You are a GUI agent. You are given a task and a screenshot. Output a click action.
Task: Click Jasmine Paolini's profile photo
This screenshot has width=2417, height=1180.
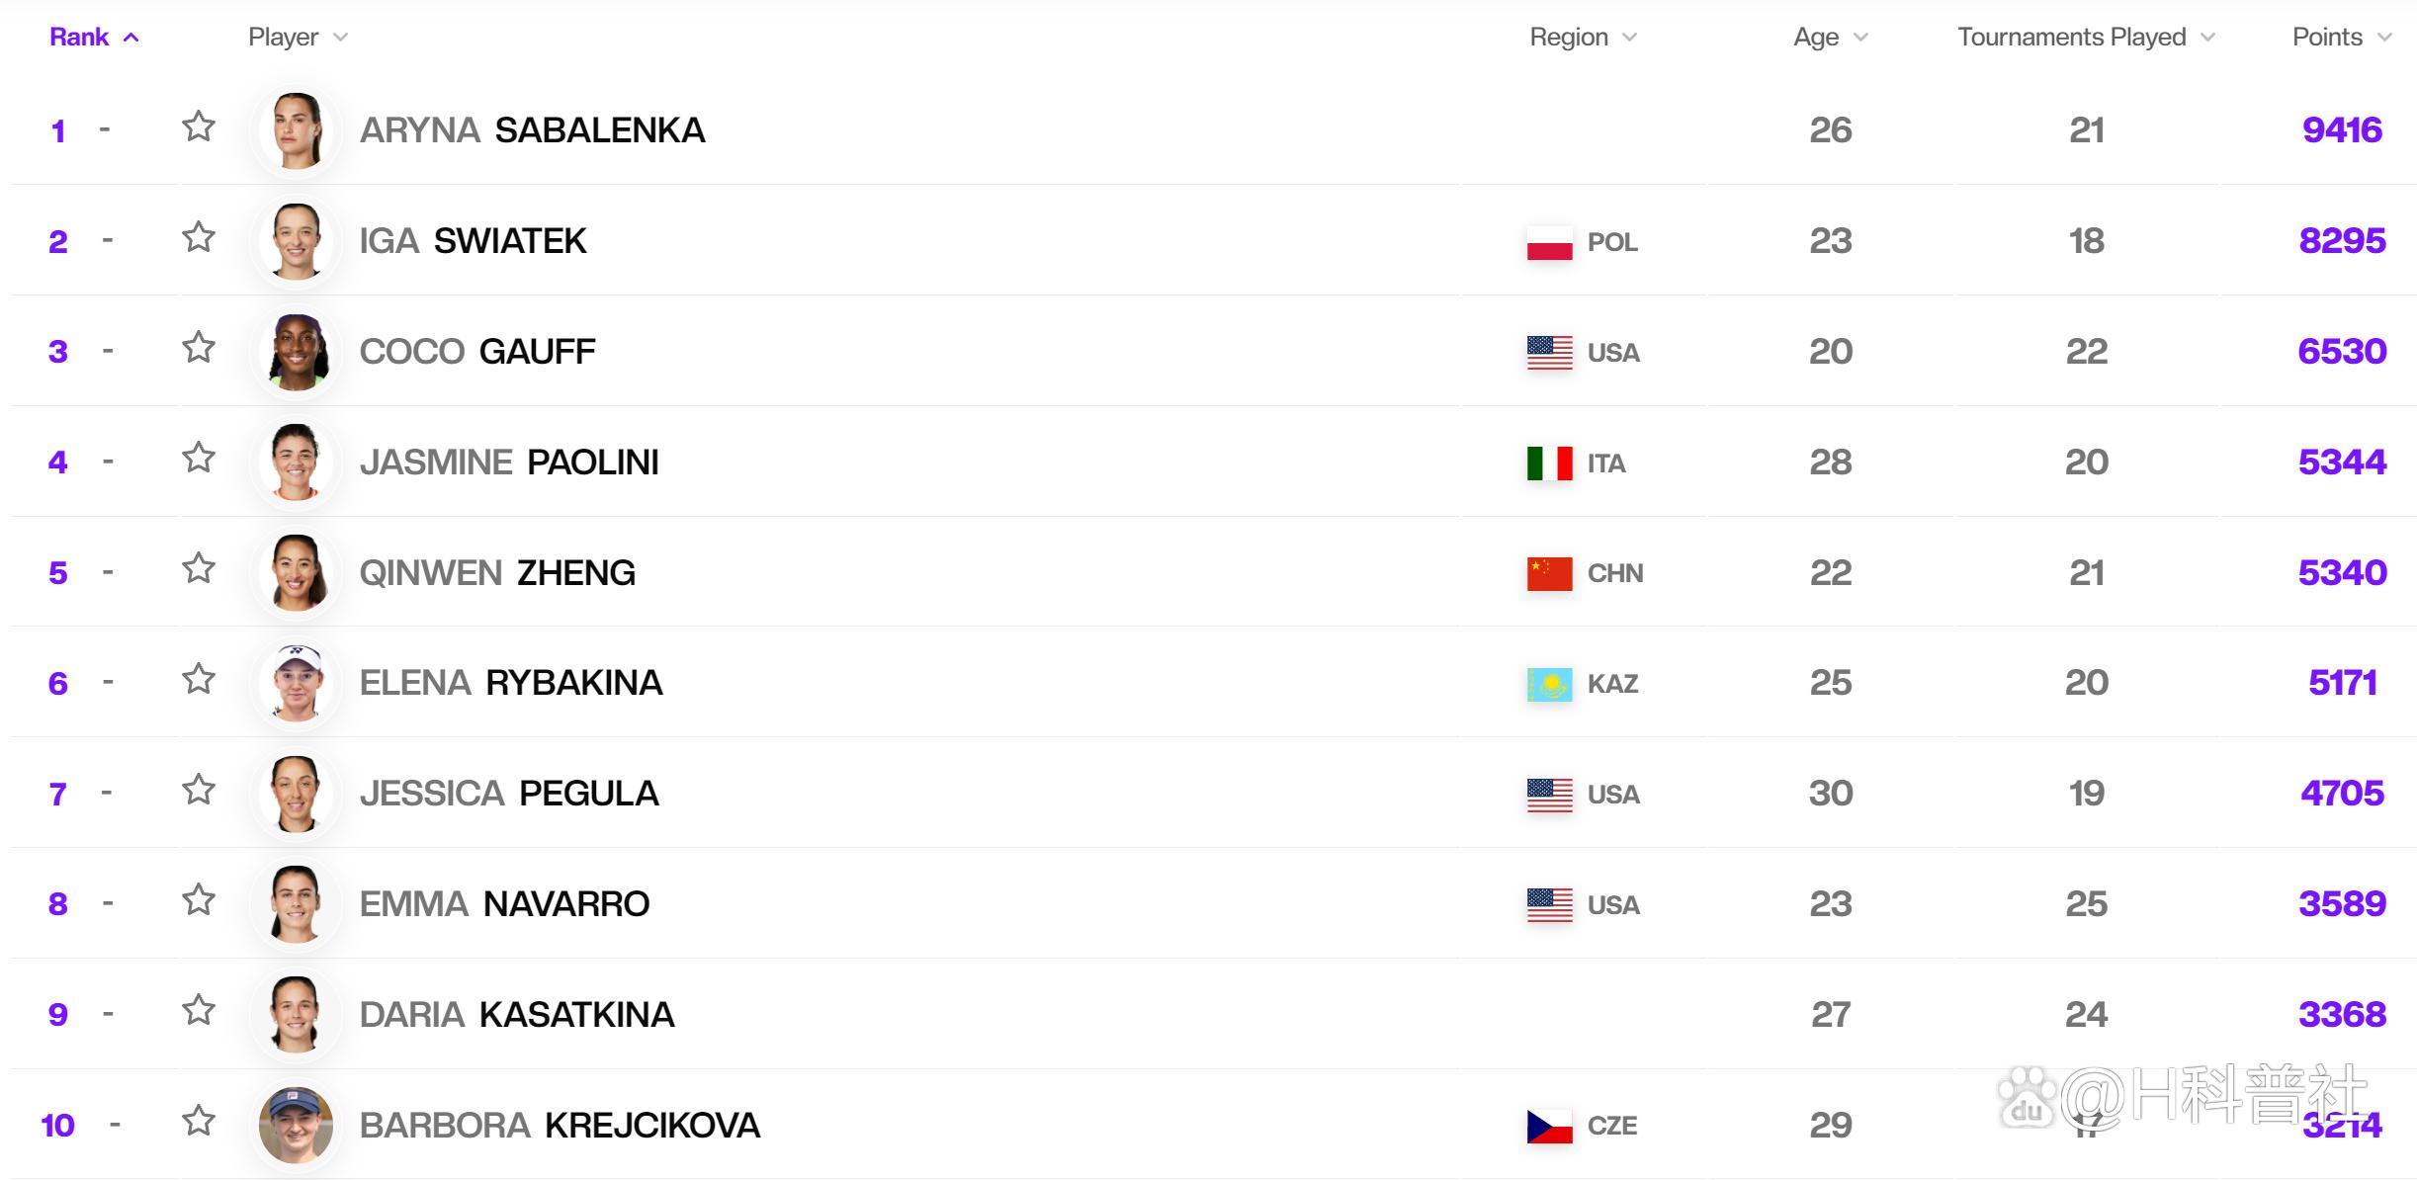click(296, 462)
